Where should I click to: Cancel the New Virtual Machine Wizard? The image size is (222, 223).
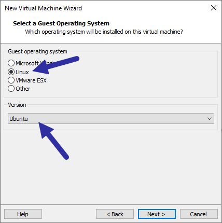click(x=199, y=214)
